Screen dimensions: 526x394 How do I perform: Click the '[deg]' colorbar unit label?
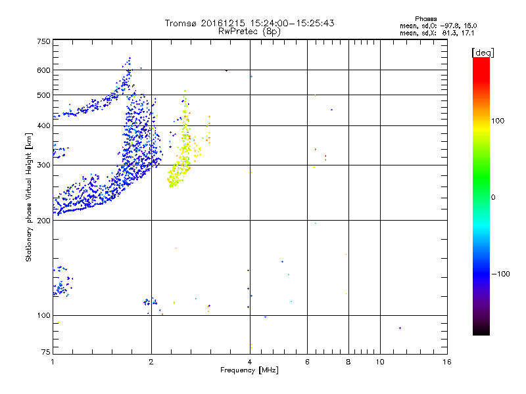click(x=483, y=53)
